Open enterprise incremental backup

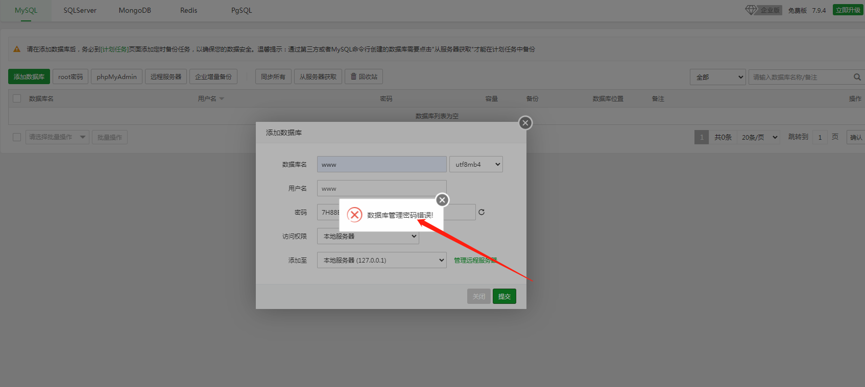pyautogui.click(x=213, y=76)
